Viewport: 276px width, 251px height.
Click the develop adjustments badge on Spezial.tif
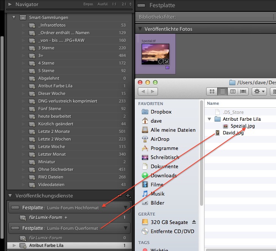[167, 61]
